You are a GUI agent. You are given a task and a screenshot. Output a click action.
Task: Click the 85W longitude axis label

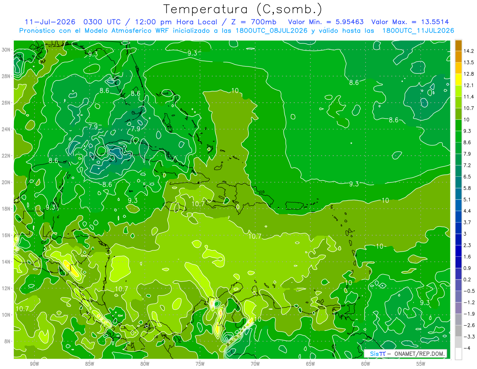pos(89,364)
